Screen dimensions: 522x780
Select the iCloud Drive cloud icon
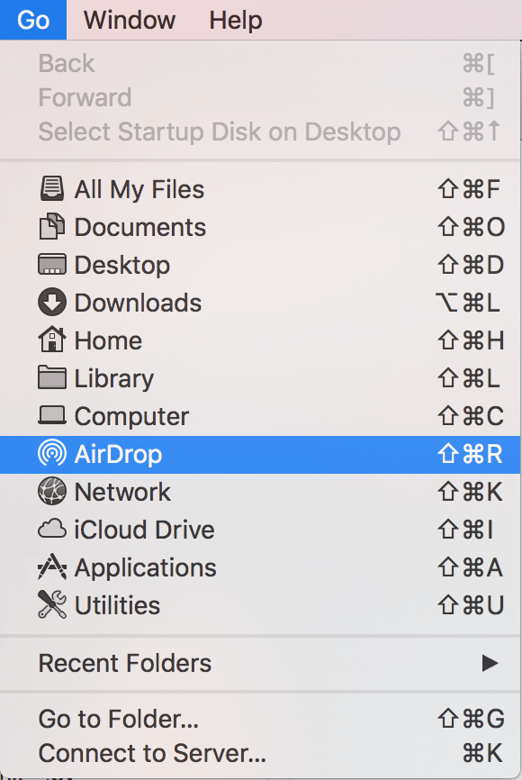(51, 531)
